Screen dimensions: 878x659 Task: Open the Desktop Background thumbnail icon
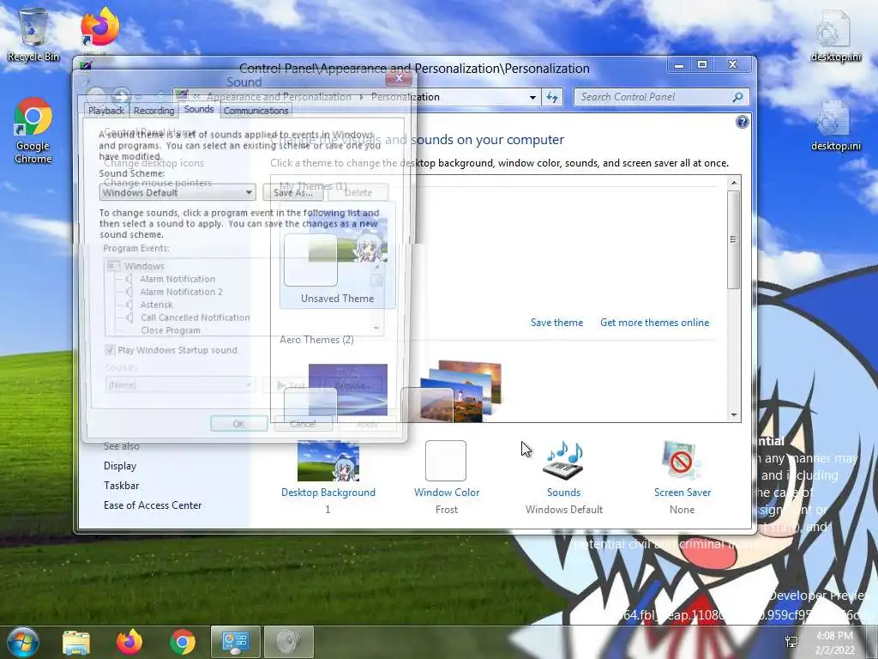[x=328, y=461]
